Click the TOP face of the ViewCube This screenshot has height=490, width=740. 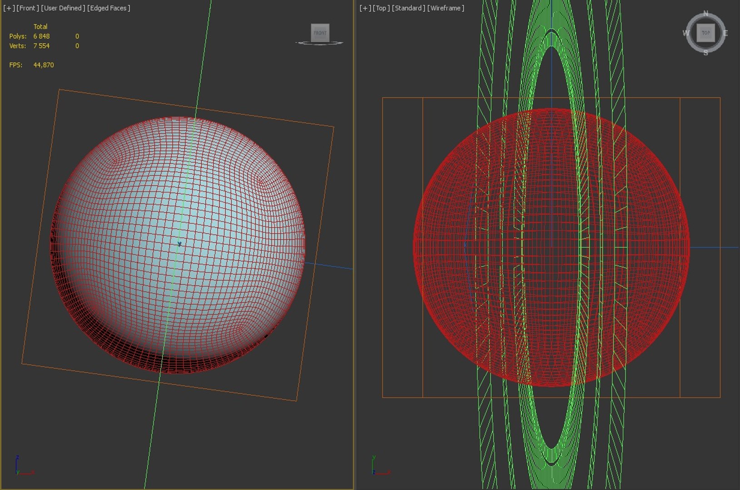pyautogui.click(x=705, y=33)
